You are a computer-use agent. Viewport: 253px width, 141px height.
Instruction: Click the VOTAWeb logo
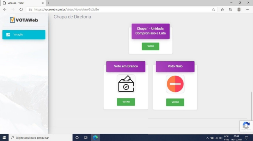coord(24,20)
